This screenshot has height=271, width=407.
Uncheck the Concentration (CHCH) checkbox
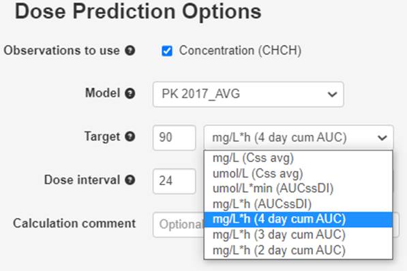coord(166,51)
